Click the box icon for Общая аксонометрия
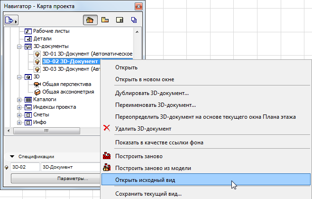The height and width of the screenshot is (199, 312). click(x=37, y=92)
